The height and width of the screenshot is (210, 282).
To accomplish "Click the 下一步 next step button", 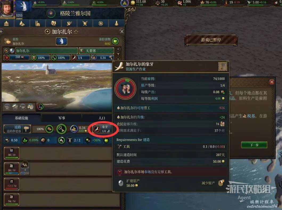I will [x=254, y=145].
